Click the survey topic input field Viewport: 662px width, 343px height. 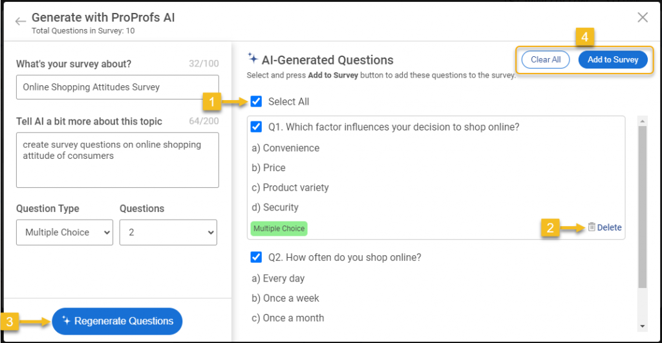pos(117,87)
